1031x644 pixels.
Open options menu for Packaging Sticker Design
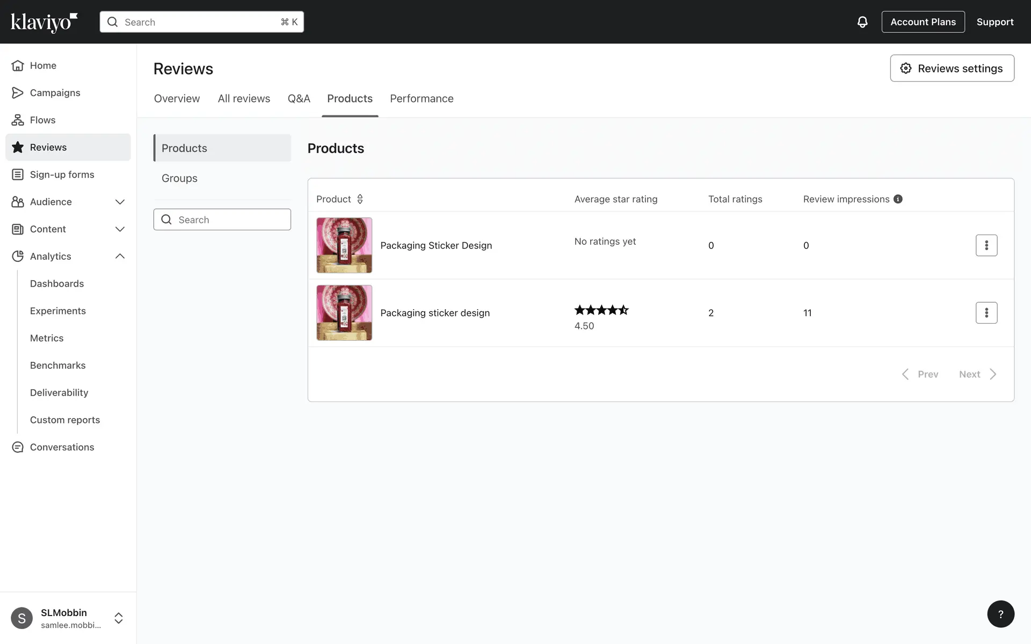[986, 245]
